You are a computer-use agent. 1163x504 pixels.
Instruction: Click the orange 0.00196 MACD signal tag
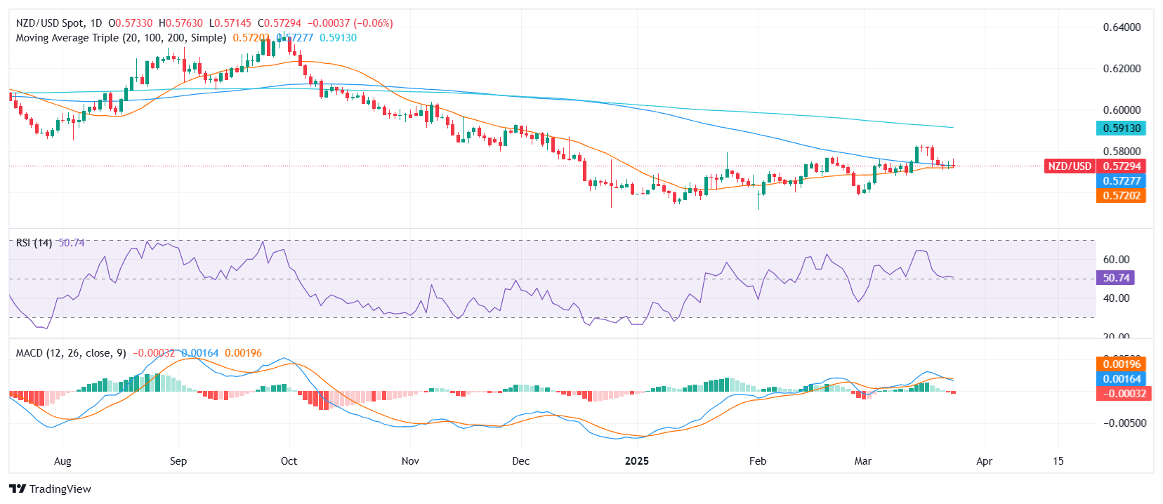point(1121,364)
